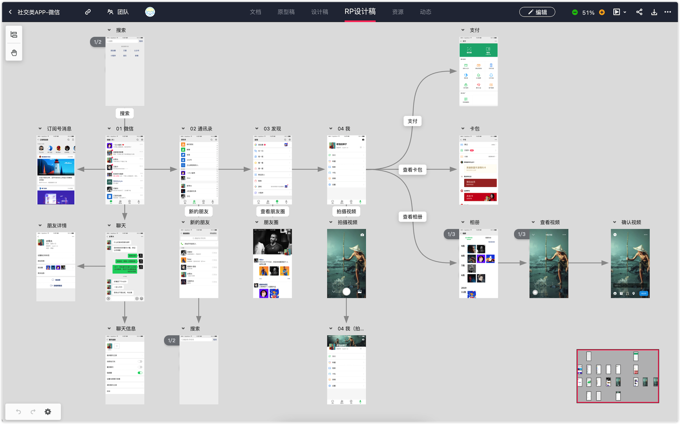Viewport: 680px width, 424px height.
Task: Zoom in with the orange plus icon
Action: pos(602,12)
